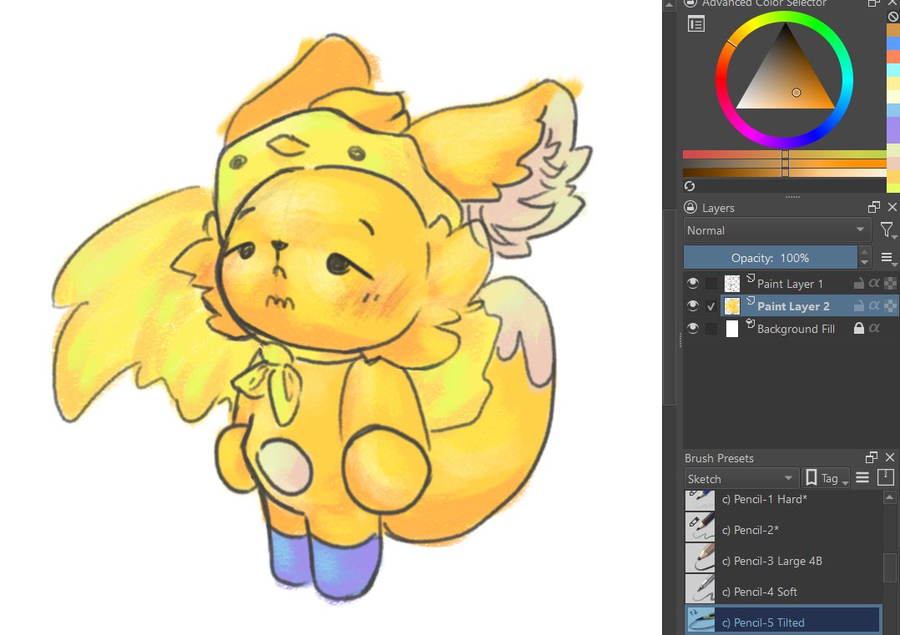Click the Pencil-2 brush thumbnail
This screenshot has height=635, width=900.
tap(700, 527)
